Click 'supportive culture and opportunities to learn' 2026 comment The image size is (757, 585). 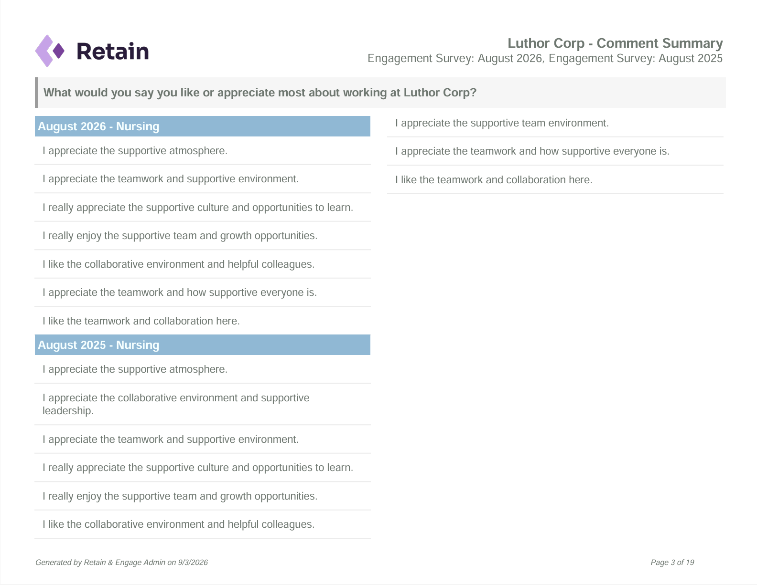198,208
